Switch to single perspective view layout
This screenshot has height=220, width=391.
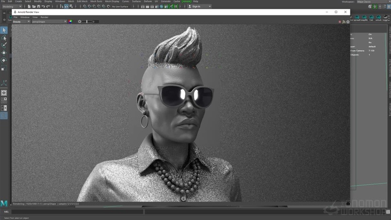4,93
